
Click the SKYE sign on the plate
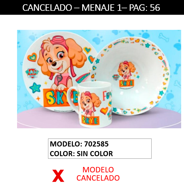[61, 98]
